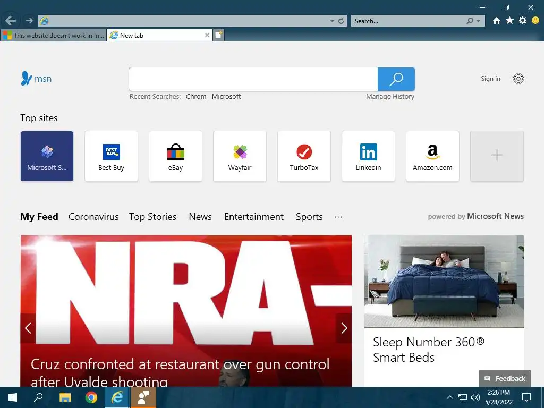This screenshot has width=544, height=408.
Task: Open File Explorer from taskbar
Action: (65, 397)
